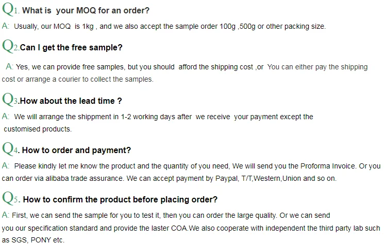Click the A: label before the shipment answer
Image resolution: width=387 pixels, height=244 pixels.
click(x=6, y=117)
